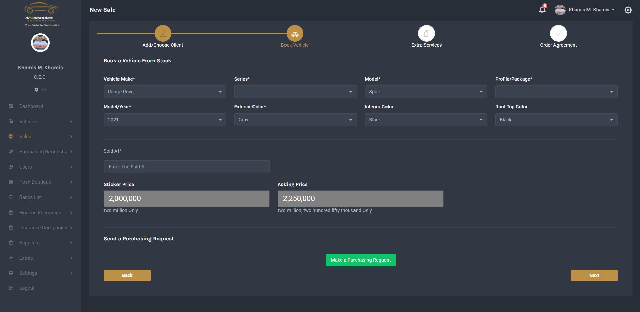Click the Banks List bank icon

point(11,197)
